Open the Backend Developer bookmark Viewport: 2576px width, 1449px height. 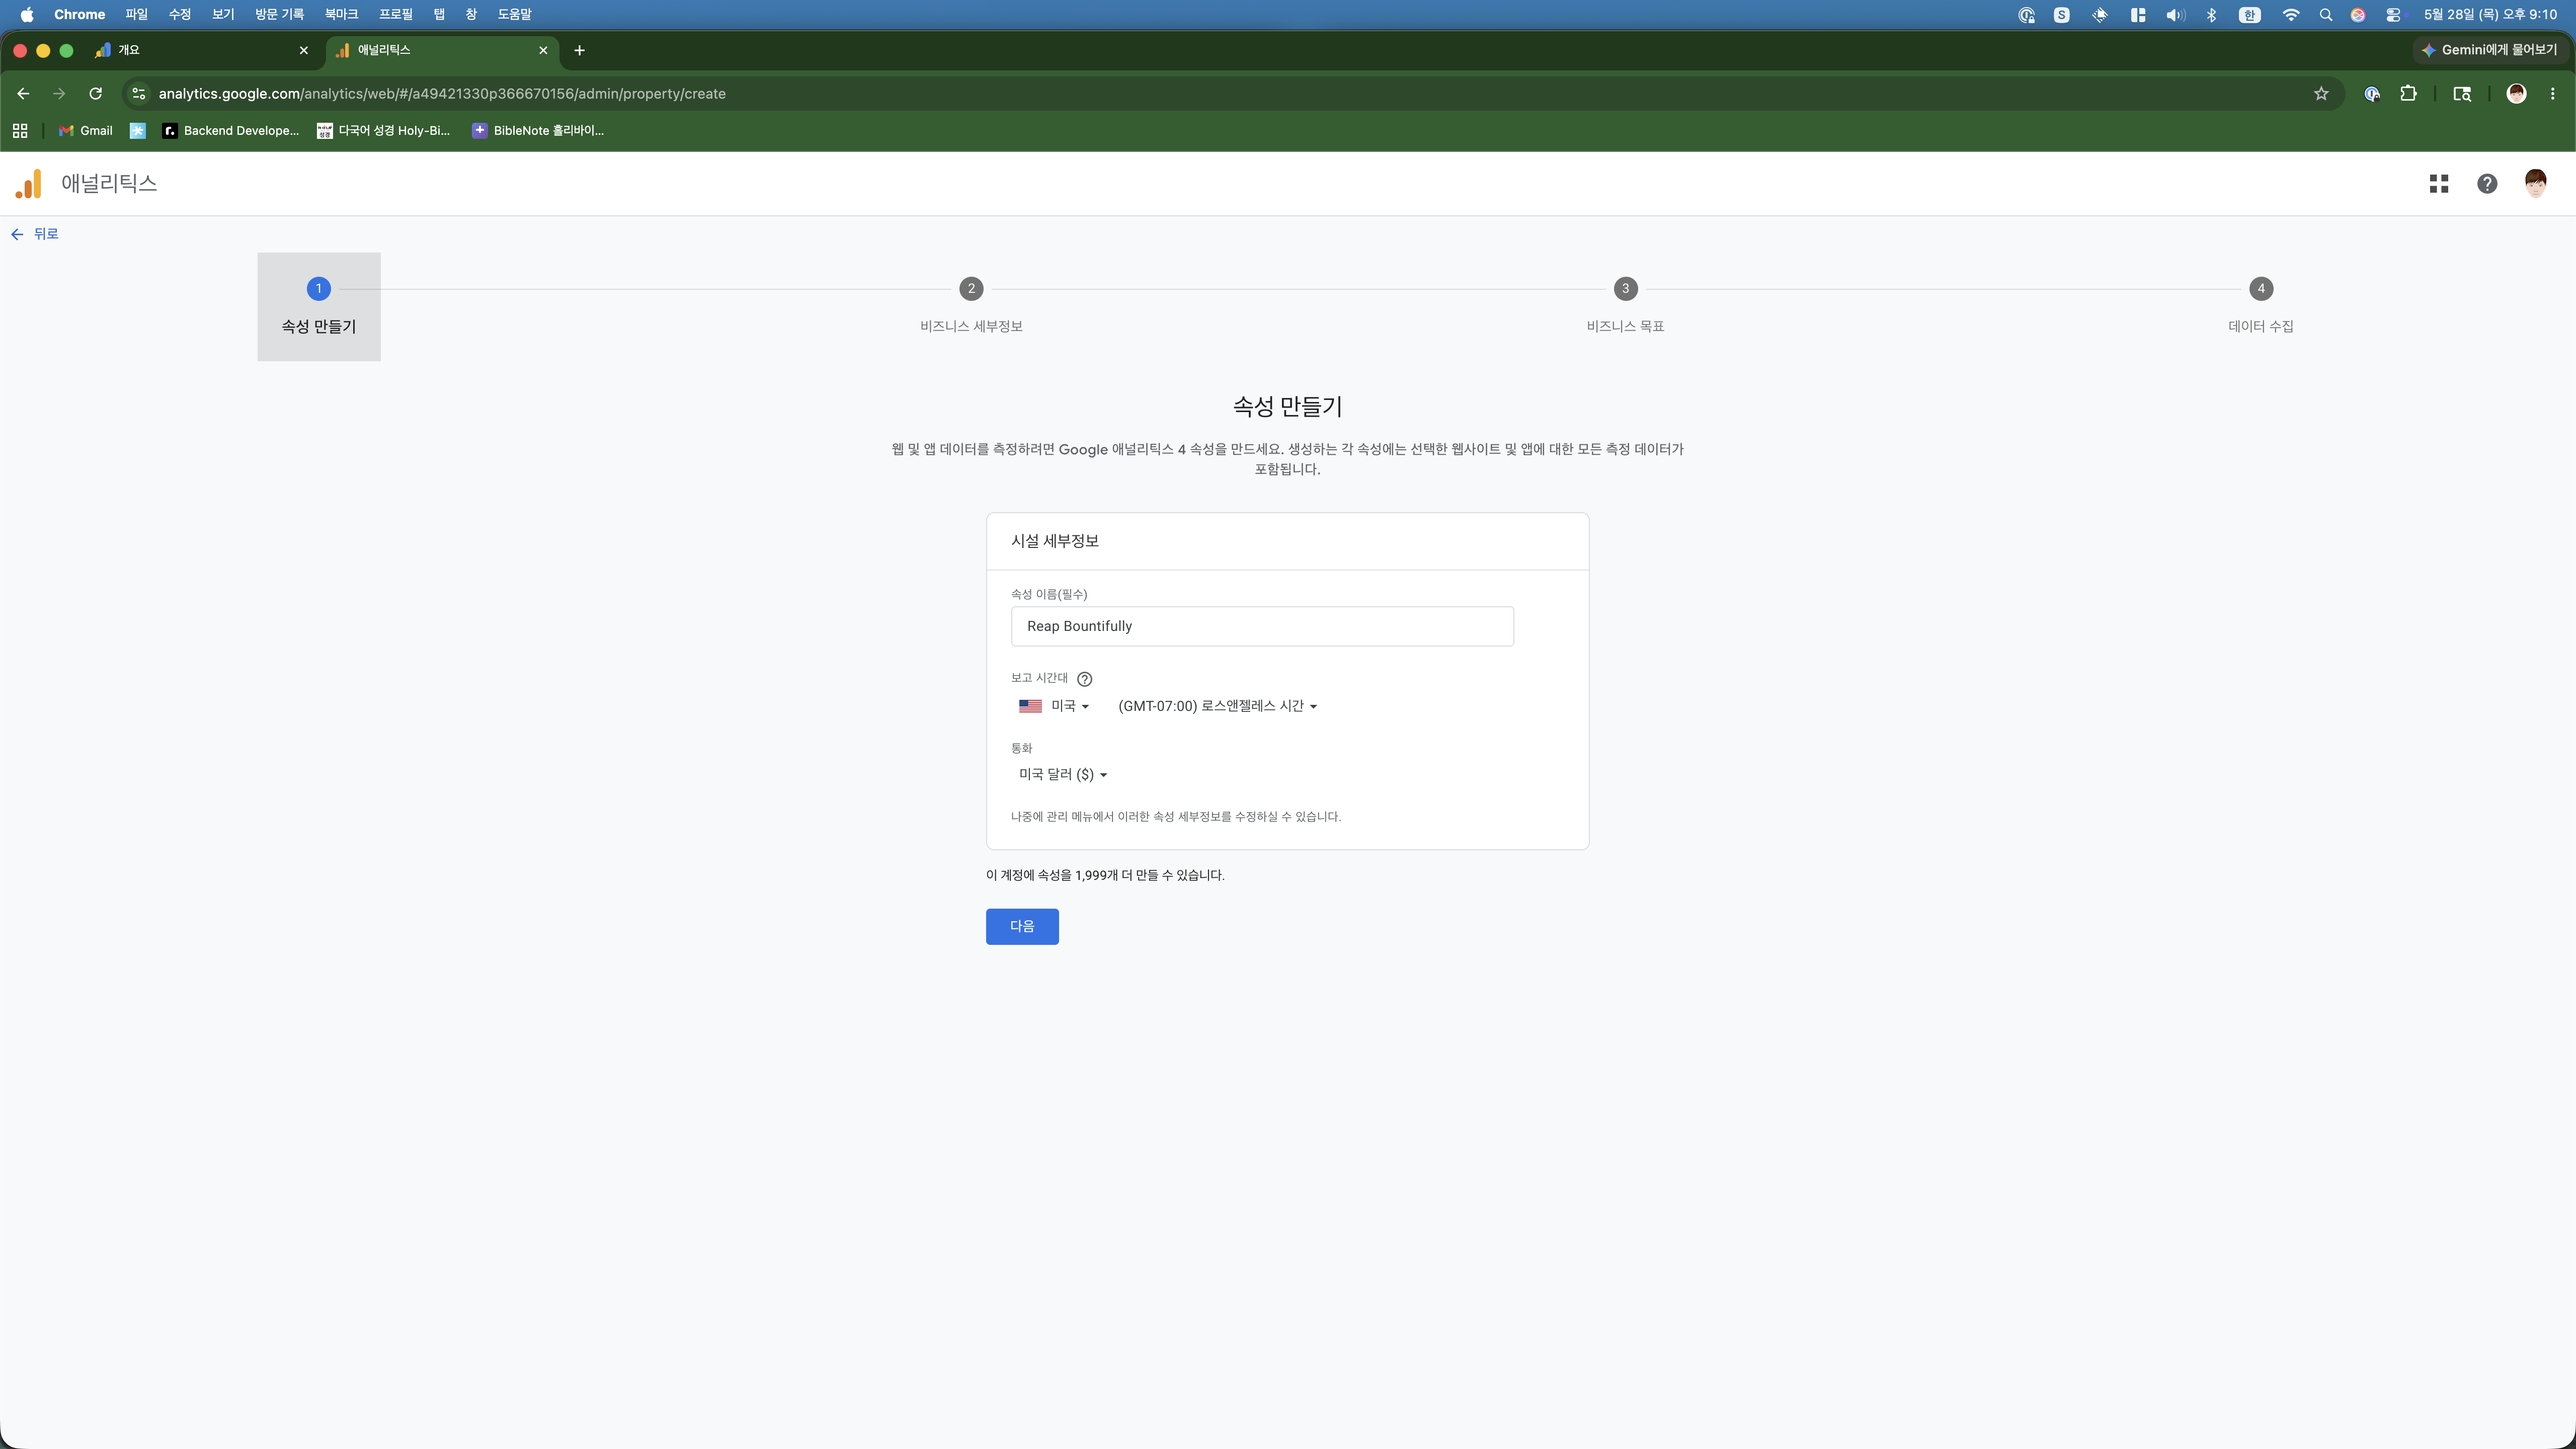[x=231, y=131]
